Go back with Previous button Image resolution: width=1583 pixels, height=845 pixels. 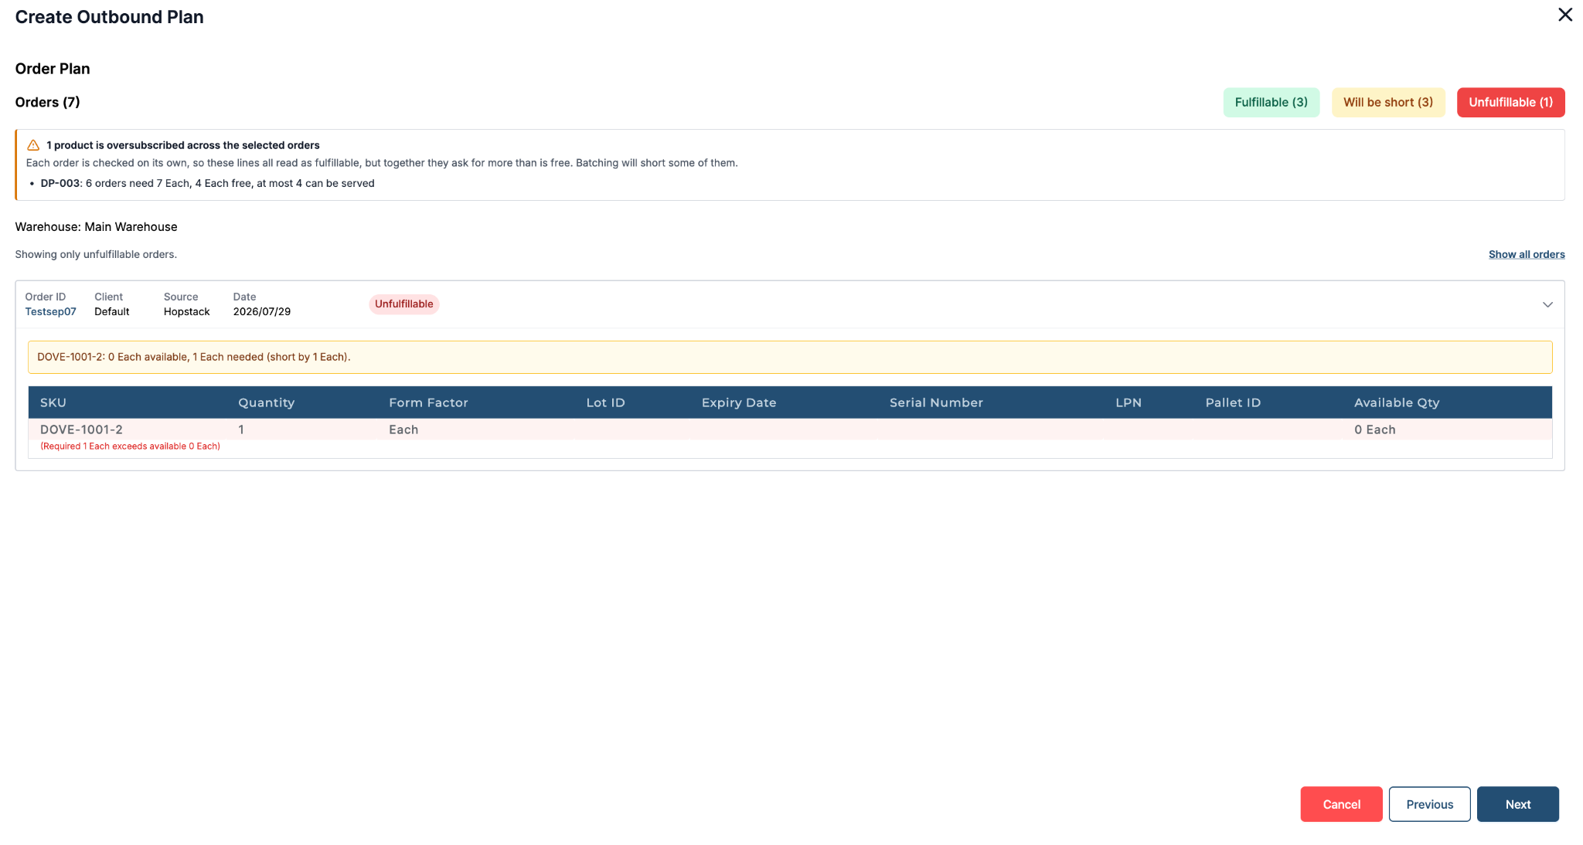coord(1429,804)
